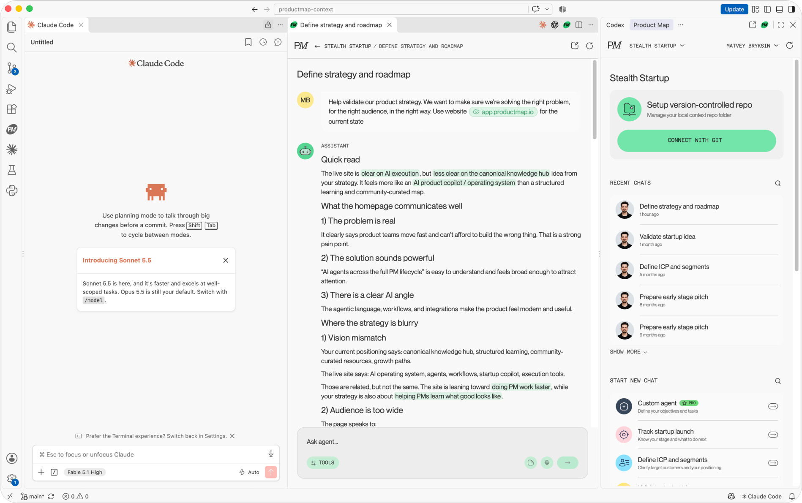Start new chat in Claude Code panel
Screen dimensions: 802x503
point(278,42)
